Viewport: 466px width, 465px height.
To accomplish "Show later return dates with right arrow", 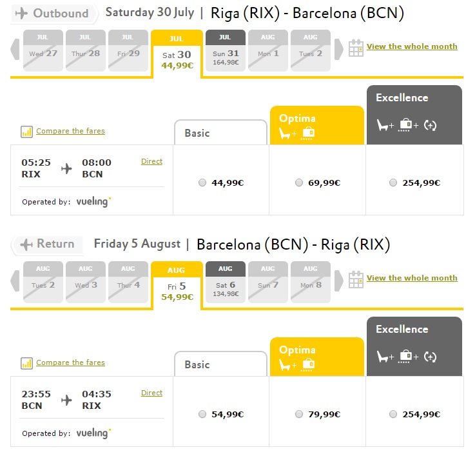I will (x=339, y=281).
